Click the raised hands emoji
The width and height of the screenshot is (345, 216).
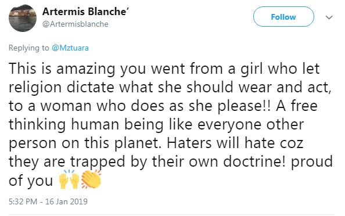(69, 179)
